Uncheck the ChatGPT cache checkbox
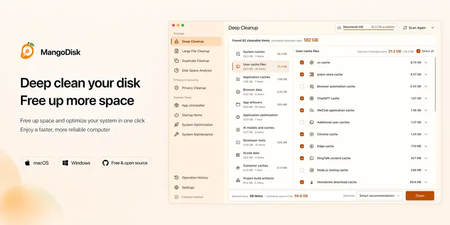Viewport: 450px width, 225px height. pyautogui.click(x=302, y=98)
